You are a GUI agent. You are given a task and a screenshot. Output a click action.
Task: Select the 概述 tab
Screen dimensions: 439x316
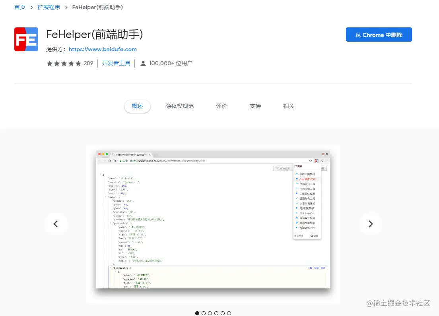[x=137, y=106]
